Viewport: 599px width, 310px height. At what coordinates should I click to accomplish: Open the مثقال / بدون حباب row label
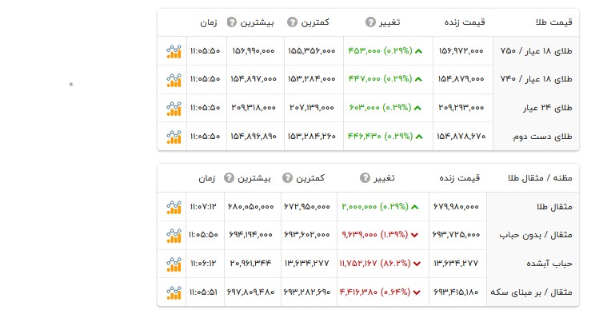536,235
